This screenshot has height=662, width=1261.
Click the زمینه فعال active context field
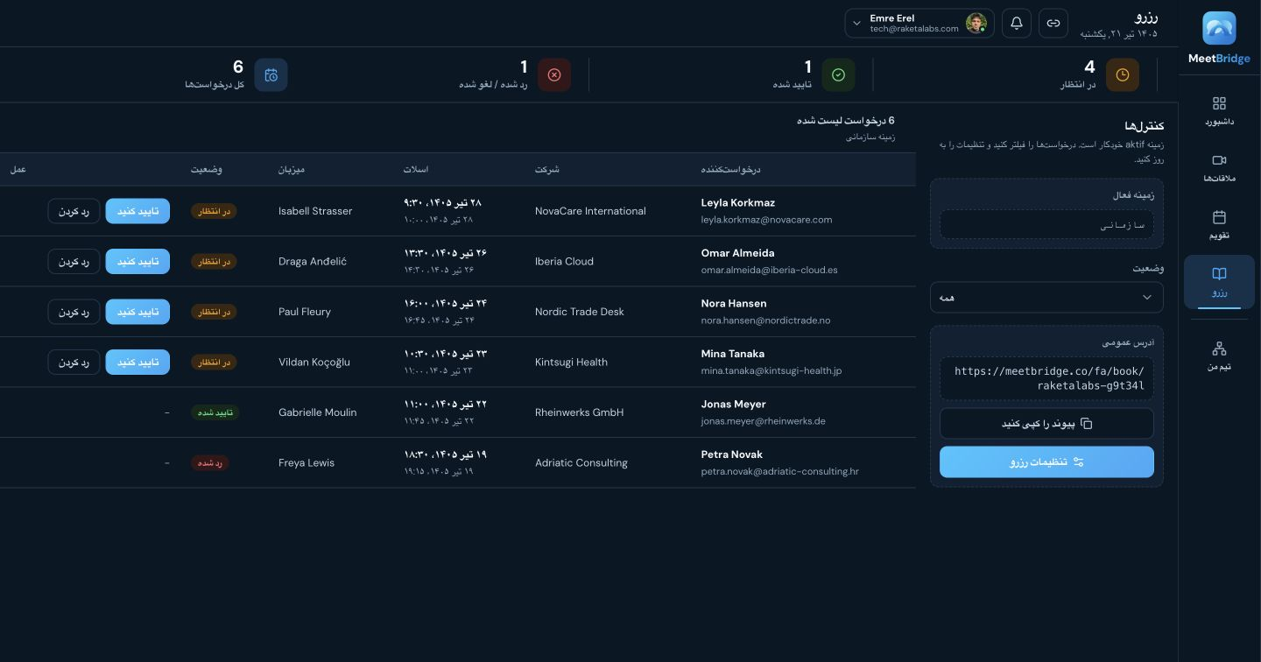point(1046,225)
